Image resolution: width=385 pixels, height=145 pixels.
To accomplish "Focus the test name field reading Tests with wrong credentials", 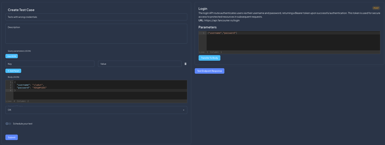I will pos(96,17).
